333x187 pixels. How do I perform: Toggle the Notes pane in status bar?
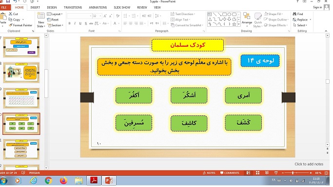pyautogui.click(x=209, y=173)
